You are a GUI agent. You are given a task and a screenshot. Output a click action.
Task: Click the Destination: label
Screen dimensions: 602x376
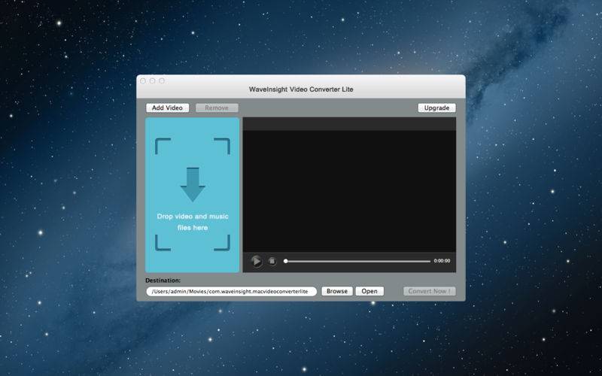click(163, 280)
